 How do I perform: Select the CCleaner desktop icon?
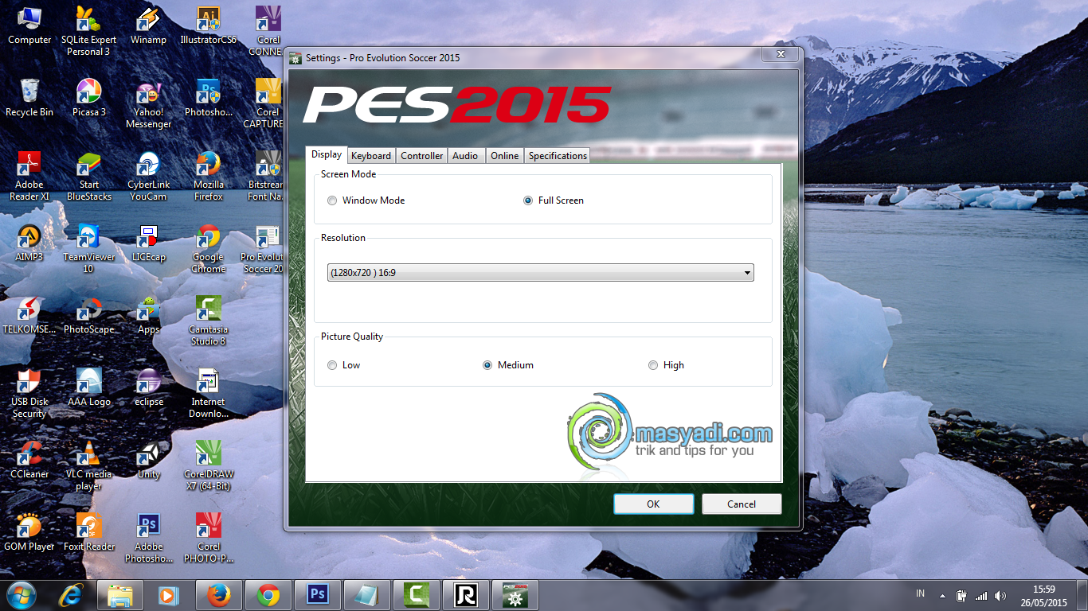tap(29, 461)
